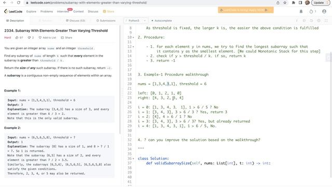
Task: Open the Contest menu item
Action: click(x=78, y=11)
